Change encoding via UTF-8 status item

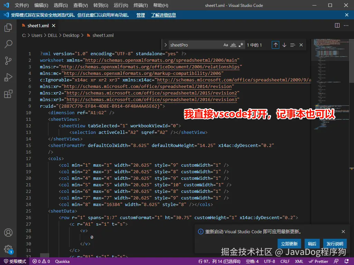pyautogui.click(x=270, y=262)
